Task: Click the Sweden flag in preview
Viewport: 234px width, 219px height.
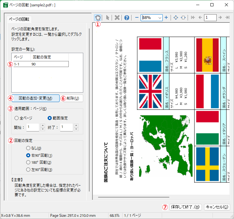Action: pyautogui.click(x=207, y=164)
